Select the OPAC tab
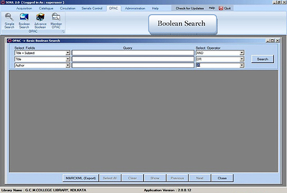Image resolution: width=287 pixels, height=193 pixels. (x=113, y=8)
